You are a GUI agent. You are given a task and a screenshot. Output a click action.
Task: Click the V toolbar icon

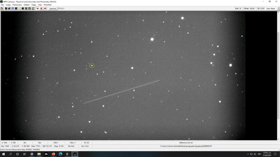[30, 8]
